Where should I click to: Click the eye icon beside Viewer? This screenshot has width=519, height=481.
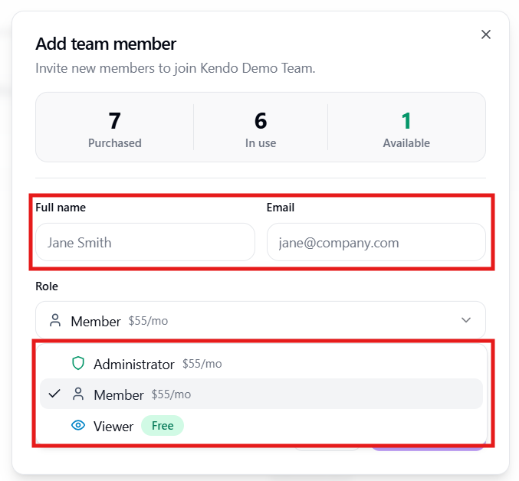coord(77,426)
